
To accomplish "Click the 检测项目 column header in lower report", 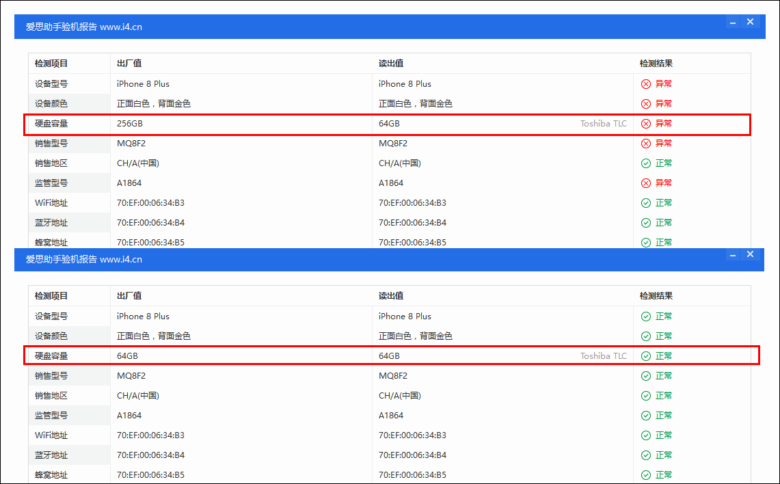I will 52,296.
